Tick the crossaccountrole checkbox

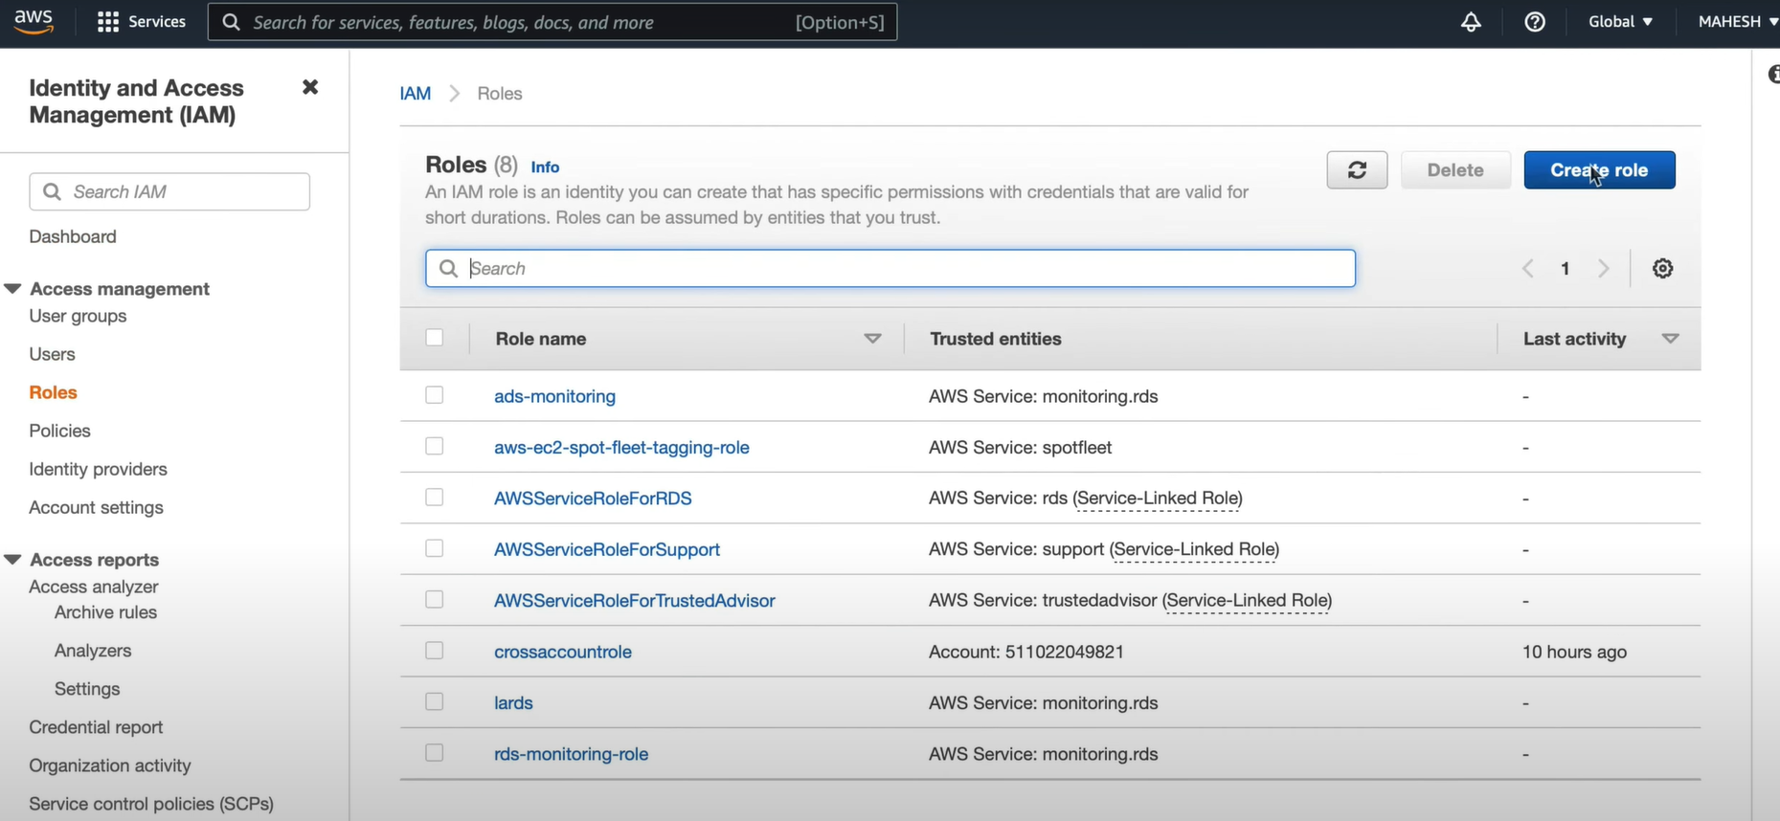(x=435, y=651)
